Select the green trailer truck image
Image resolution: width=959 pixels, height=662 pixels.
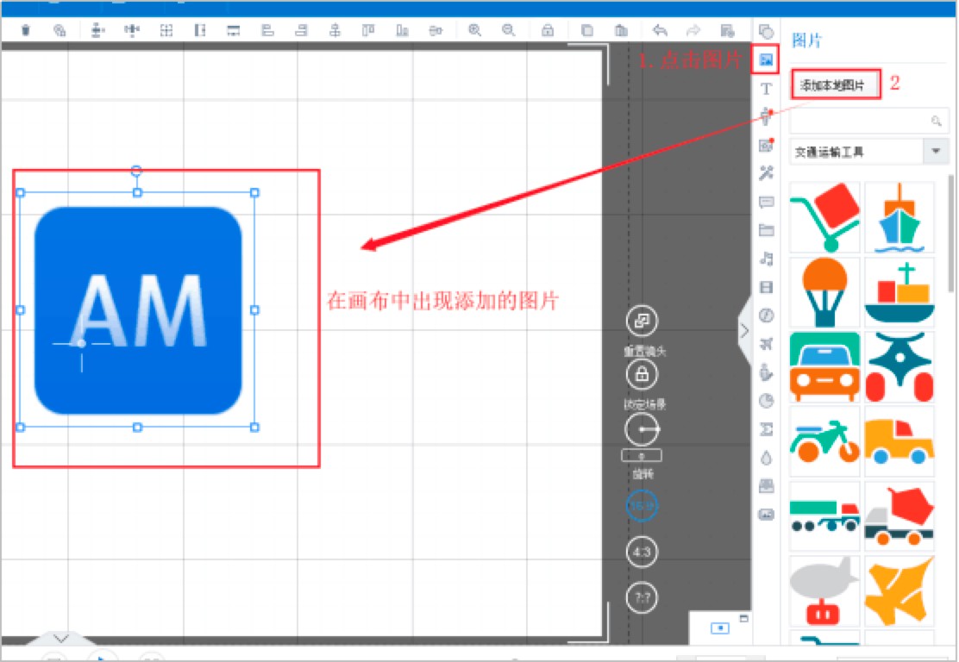(x=824, y=516)
